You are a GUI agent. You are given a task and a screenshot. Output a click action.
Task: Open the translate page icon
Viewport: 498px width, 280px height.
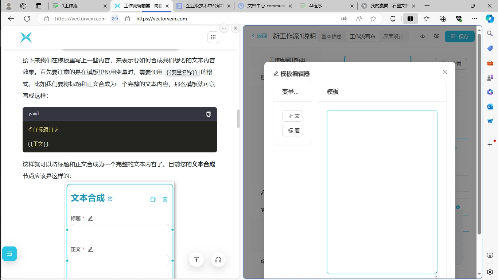pos(344,19)
